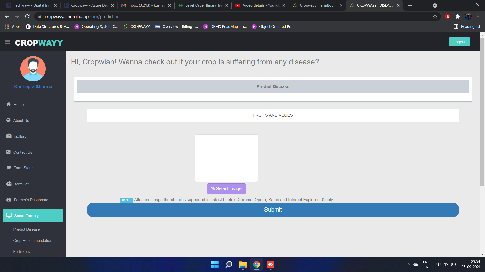Open farmBot robot item in sidebar
This screenshot has width=485, height=272.
tap(21, 184)
